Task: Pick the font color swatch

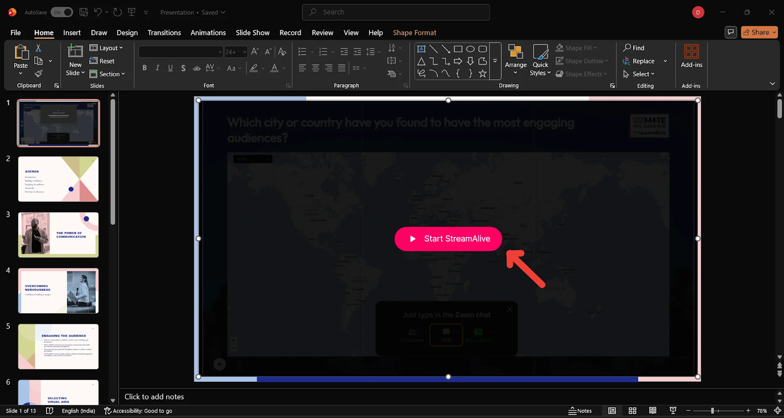Action: click(274, 68)
